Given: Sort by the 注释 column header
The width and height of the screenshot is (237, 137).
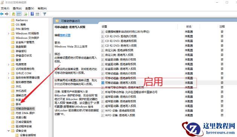Looking at the screenshot, I should pyautogui.click(x=222, y=27).
